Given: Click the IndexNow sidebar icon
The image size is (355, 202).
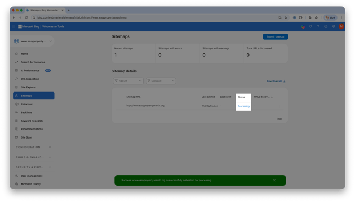Looking at the screenshot, I should tap(16, 104).
